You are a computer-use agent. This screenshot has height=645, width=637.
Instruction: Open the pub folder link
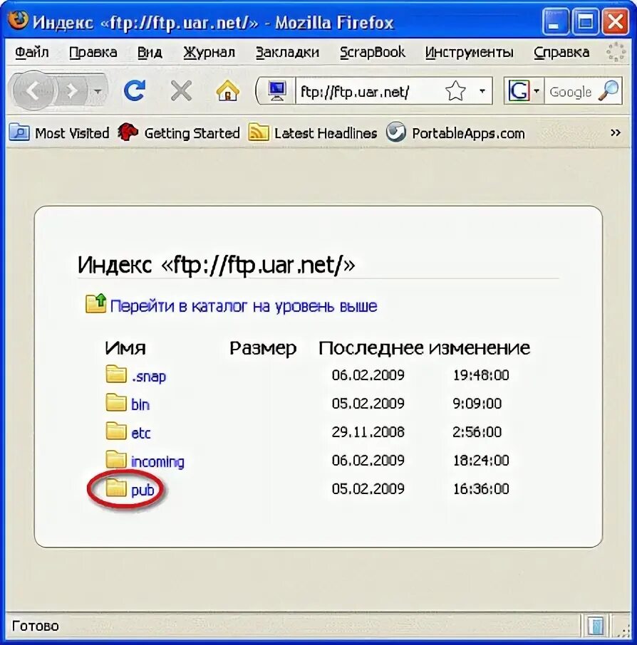143,490
